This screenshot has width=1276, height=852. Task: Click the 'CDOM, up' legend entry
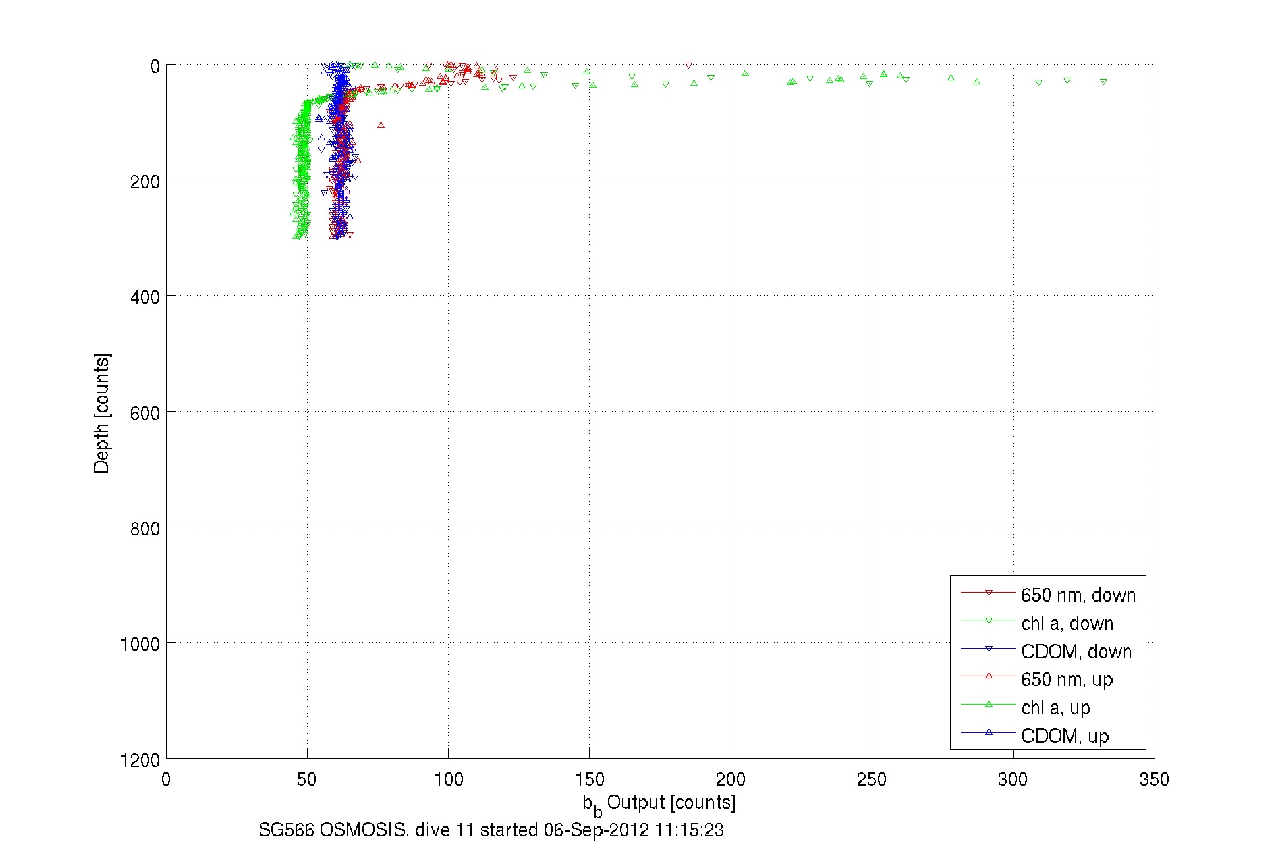1035,736
